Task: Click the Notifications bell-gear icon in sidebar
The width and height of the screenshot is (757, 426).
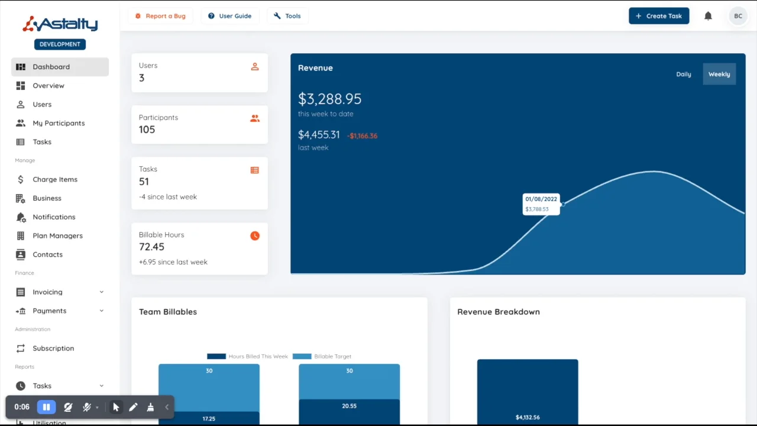Action: tap(21, 217)
